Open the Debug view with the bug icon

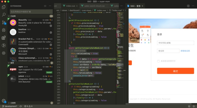pyautogui.click(x=4, y=30)
